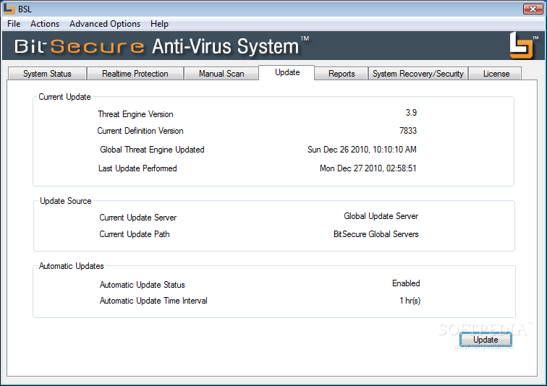The image size is (547, 386).
Task: Open the Advanced Options menu
Action: click(105, 24)
